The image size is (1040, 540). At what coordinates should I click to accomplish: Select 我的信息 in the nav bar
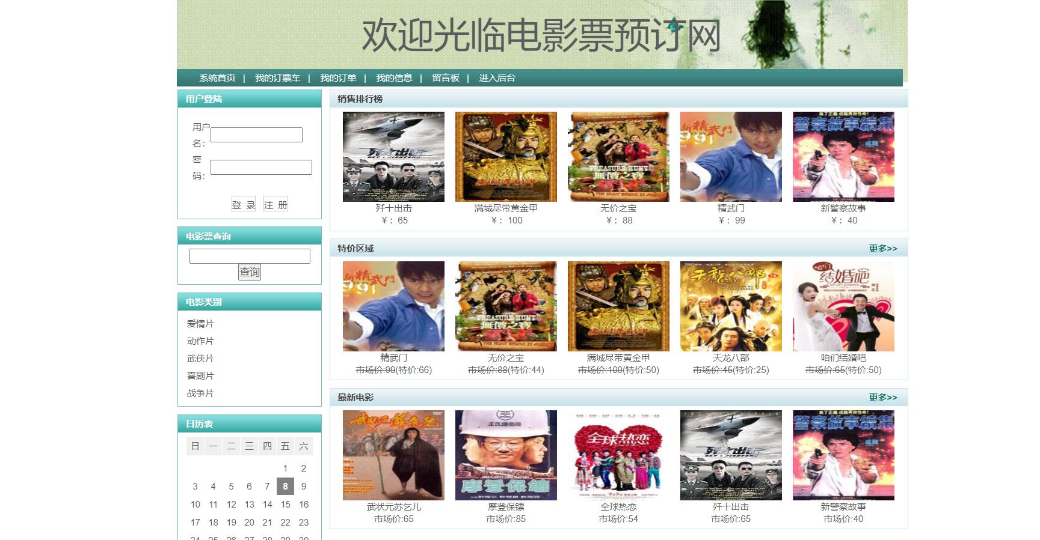pyautogui.click(x=394, y=78)
